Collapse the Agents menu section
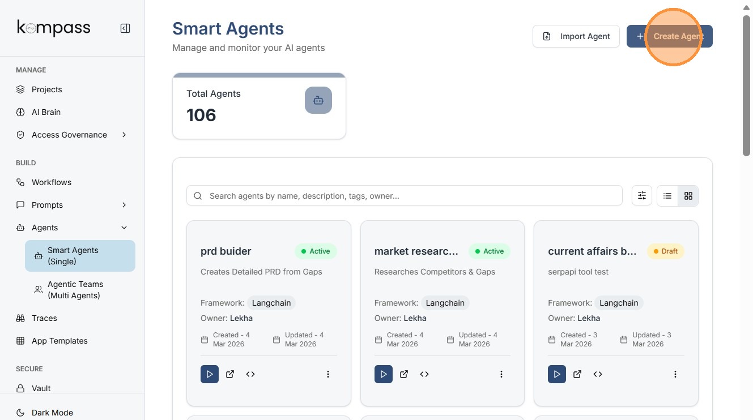Image resolution: width=753 pixels, height=420 pixels. coord(124,228)
